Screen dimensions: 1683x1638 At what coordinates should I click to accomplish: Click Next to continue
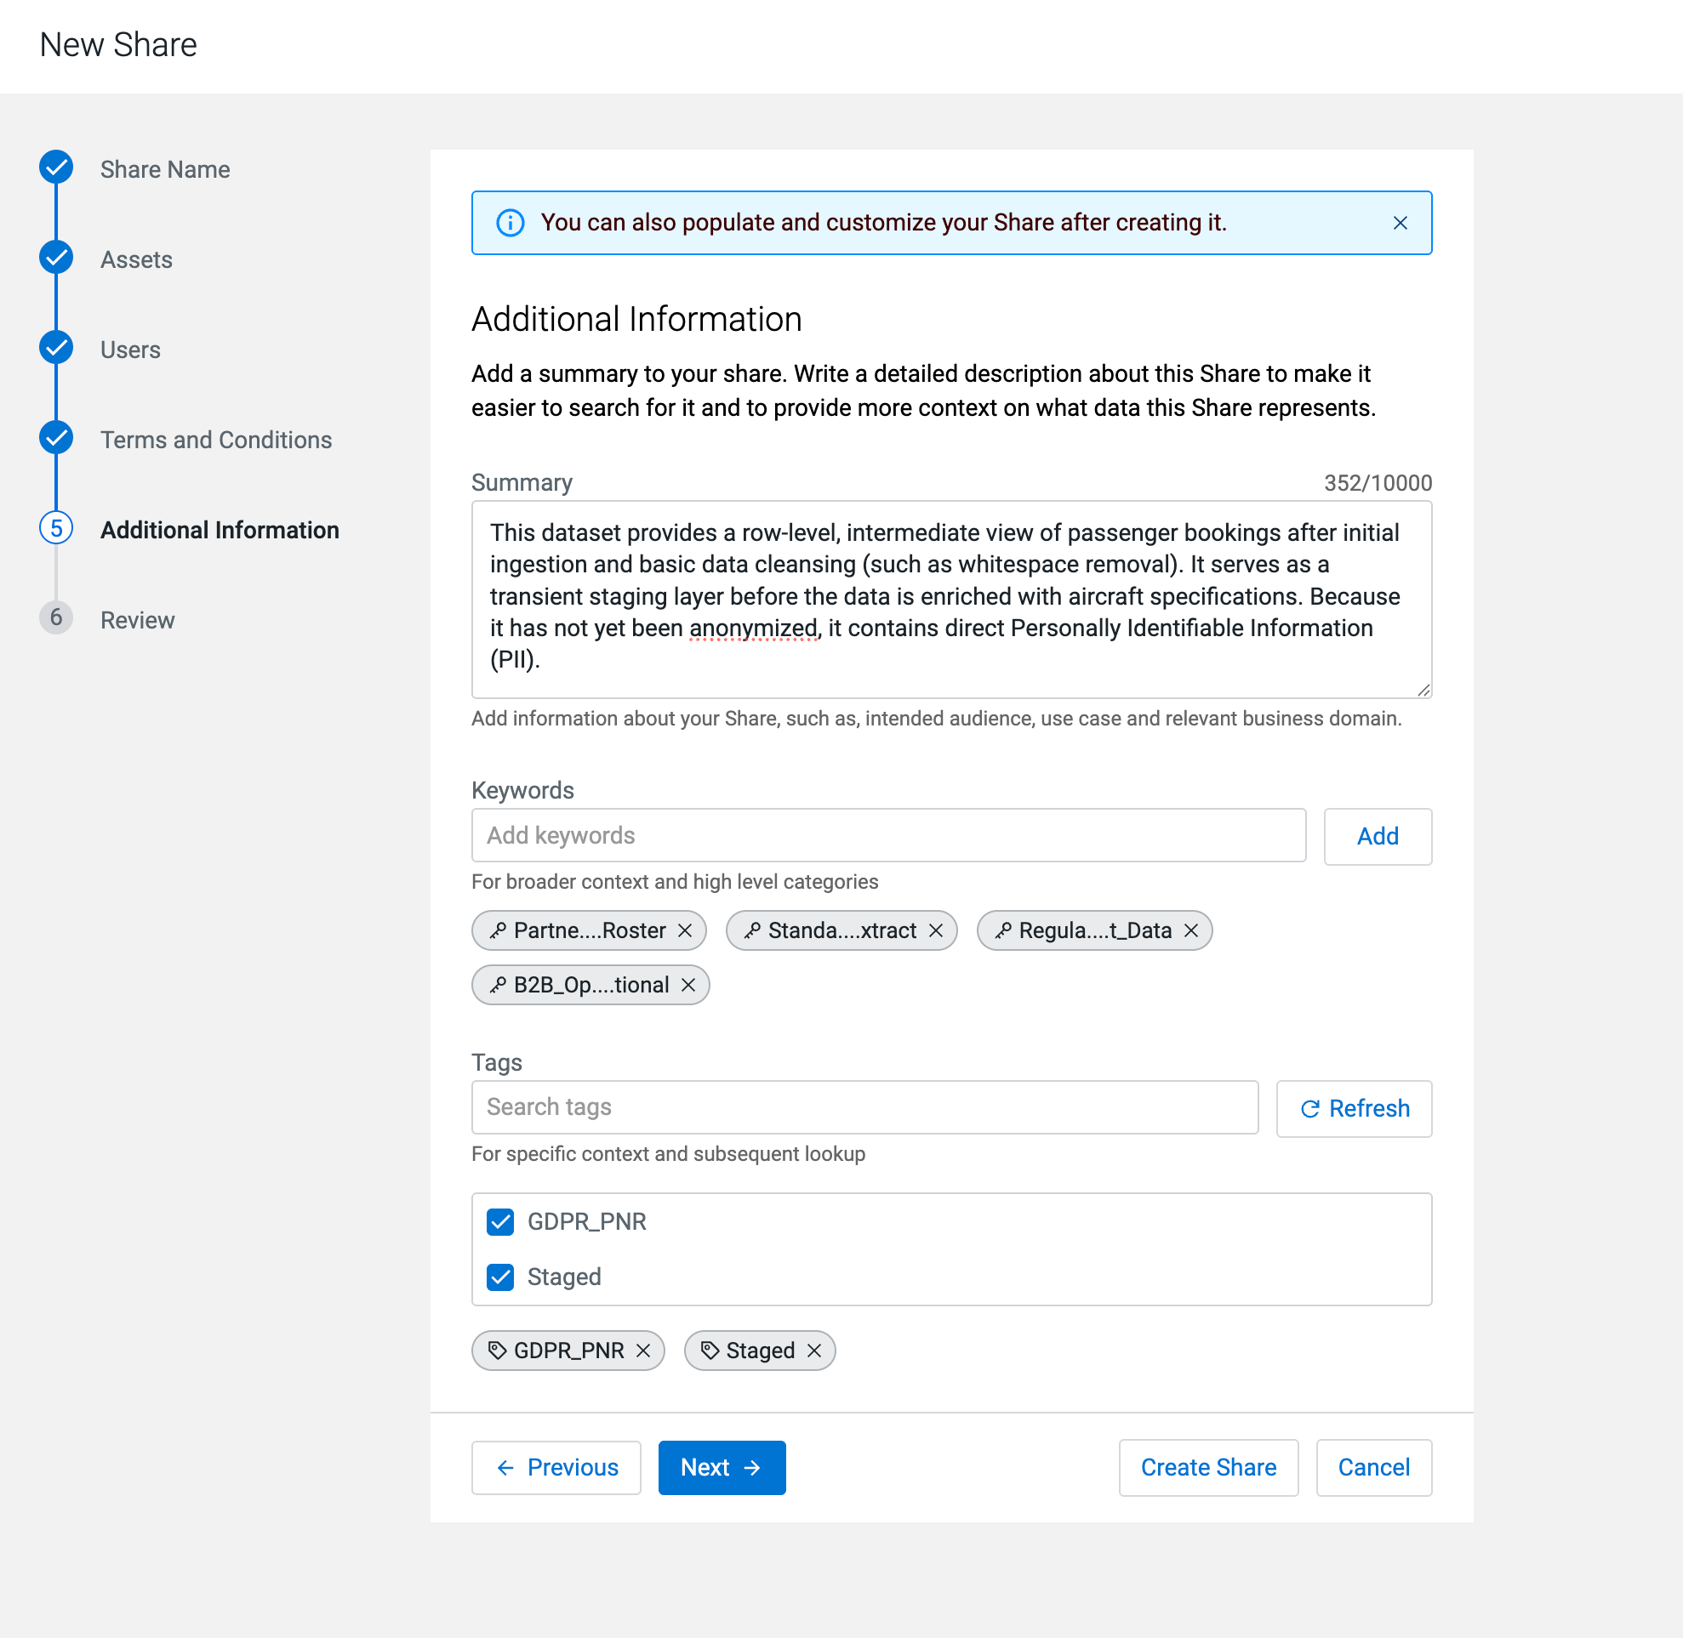point(721,1467)
